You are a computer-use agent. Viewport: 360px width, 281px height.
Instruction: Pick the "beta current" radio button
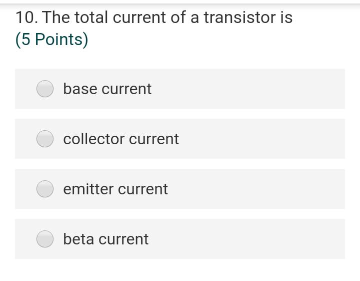[45, 239]
